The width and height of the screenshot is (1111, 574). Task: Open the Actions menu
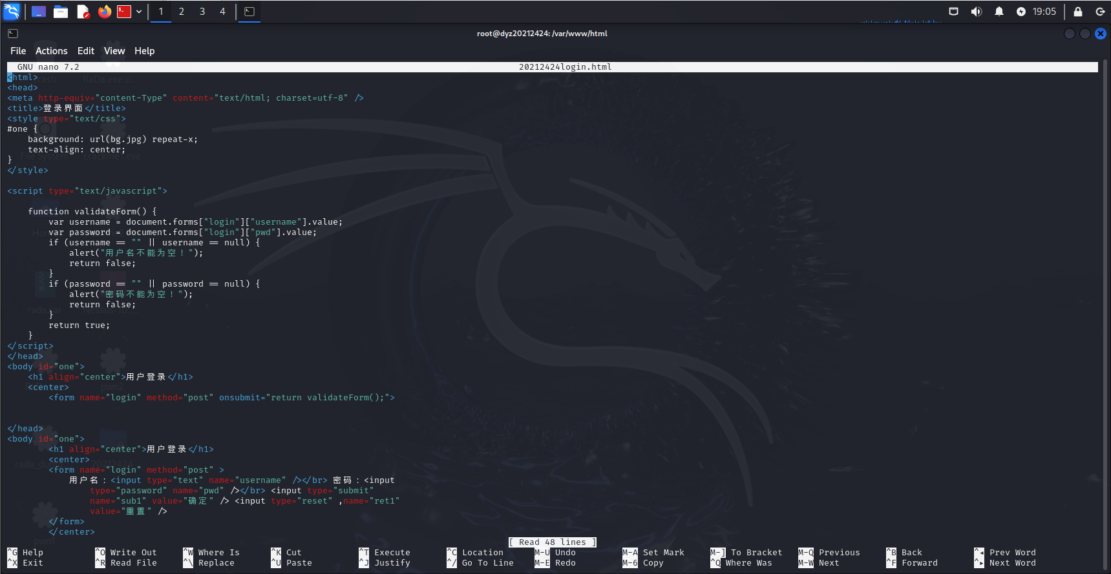[x=51, y=51]
